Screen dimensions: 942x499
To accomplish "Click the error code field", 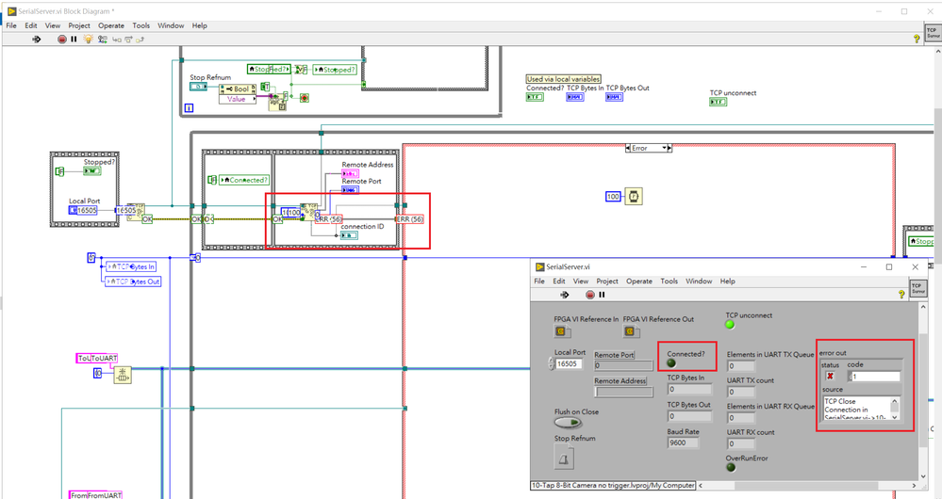I will click(x=876, y=377).
